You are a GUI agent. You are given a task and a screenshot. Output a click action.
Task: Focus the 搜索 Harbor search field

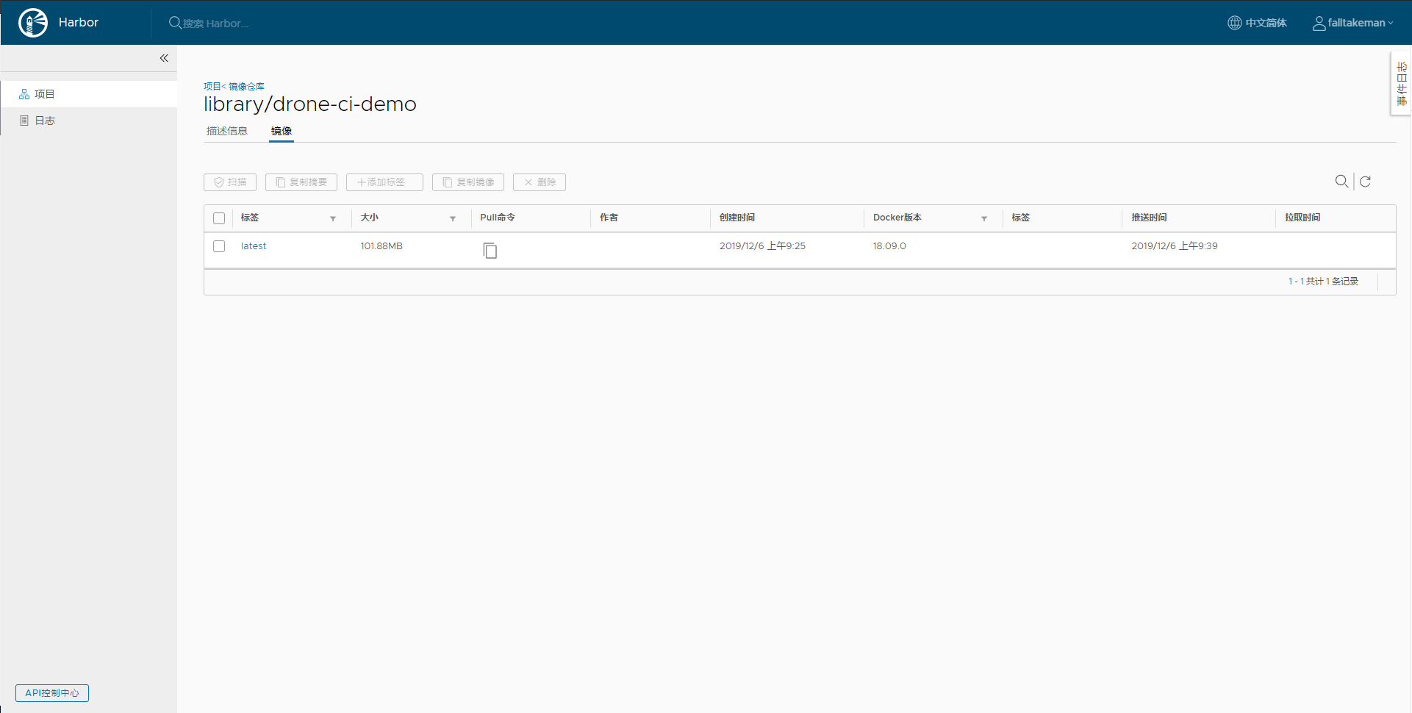coord(216,24)
